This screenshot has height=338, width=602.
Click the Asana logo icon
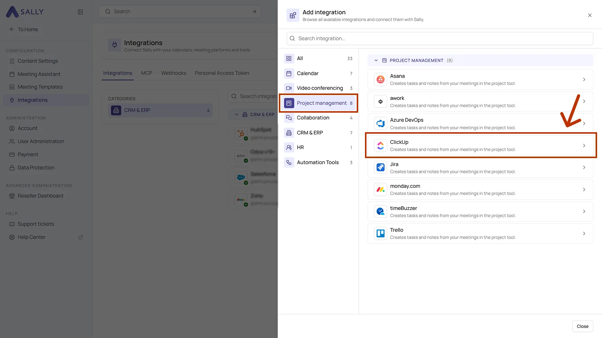point(380,79)
